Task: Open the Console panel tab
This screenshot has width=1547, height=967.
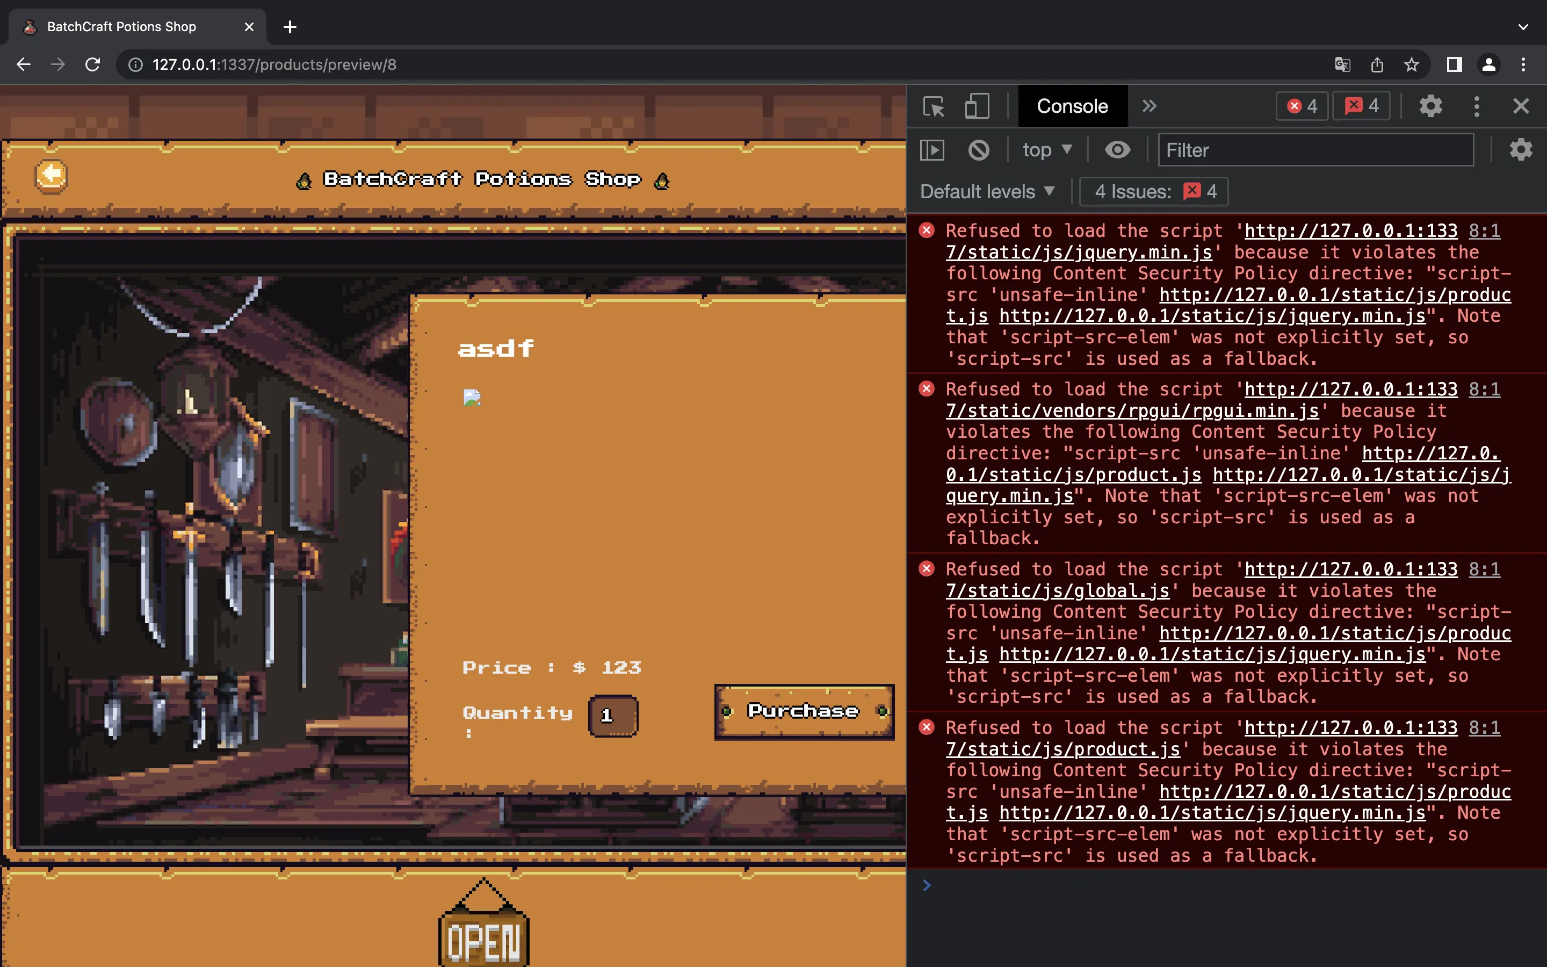Action: click(1072, 106)
